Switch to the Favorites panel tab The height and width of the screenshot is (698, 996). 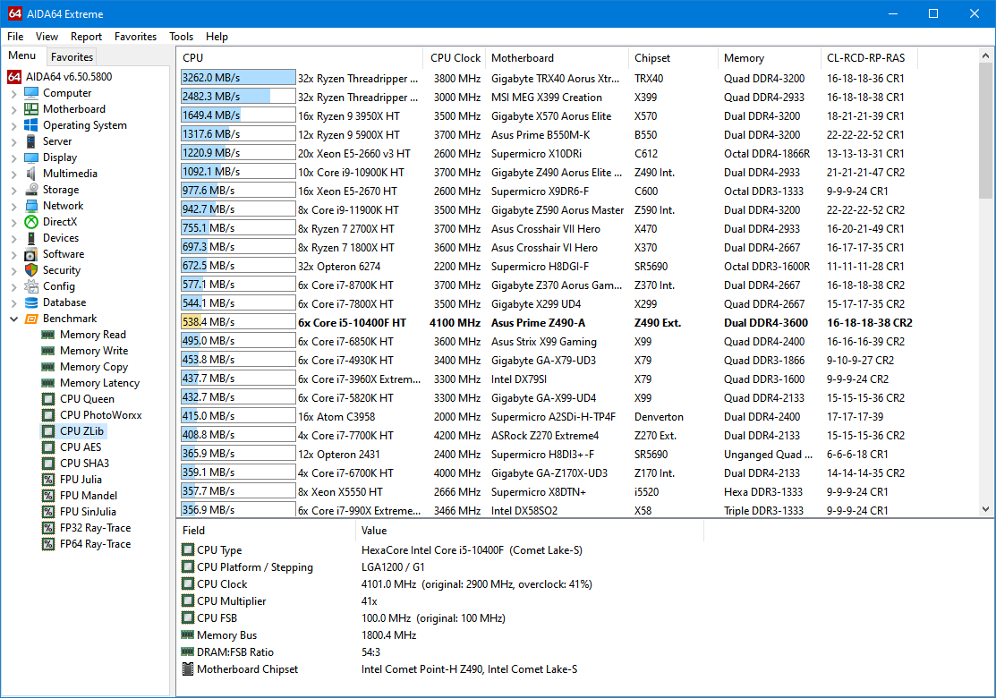(72, 56)
